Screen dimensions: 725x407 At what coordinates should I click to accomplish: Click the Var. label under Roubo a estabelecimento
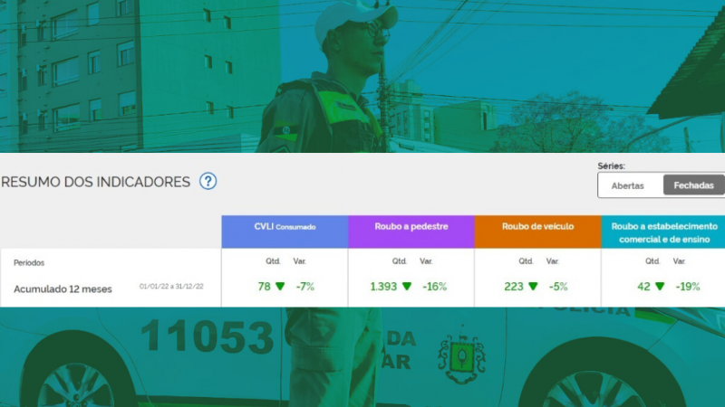679,261
